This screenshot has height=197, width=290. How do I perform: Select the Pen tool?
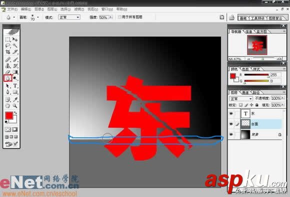click(7, 92)
